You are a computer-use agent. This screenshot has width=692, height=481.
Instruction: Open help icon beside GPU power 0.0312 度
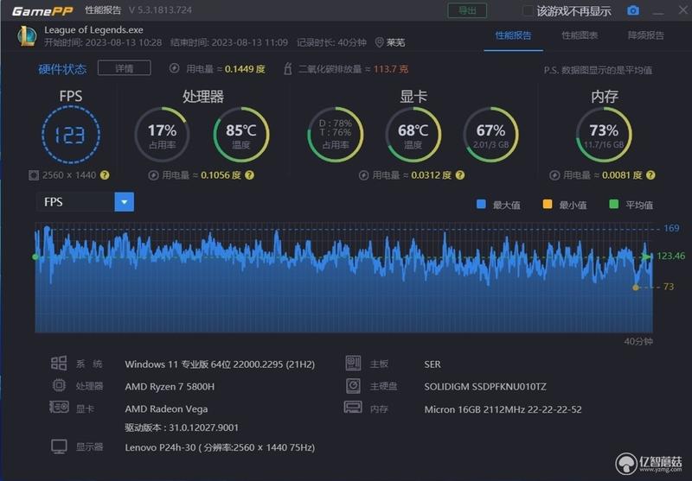point(460,174)
